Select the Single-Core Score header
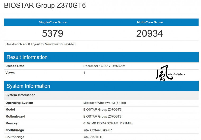The image size is (201, 140). (52, 22)
